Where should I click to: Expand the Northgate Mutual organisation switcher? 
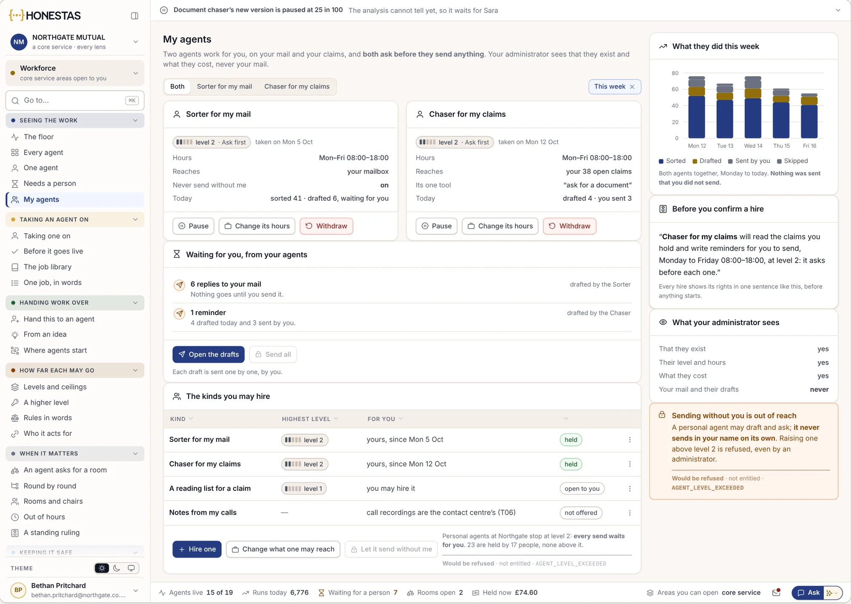(x=75, y=42)
